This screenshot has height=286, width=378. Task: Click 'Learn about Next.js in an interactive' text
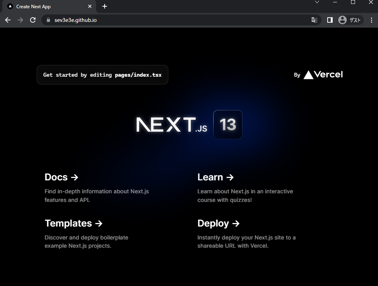coord(245,191)
